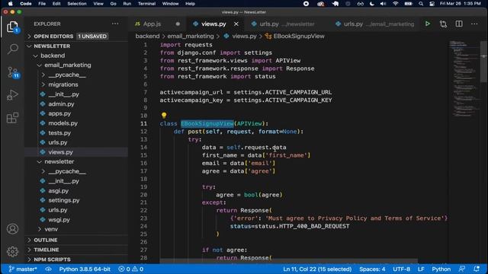Switch to urls.py email_marketing tab
This screenshot has height=274, width=488.
coord(375,24)
